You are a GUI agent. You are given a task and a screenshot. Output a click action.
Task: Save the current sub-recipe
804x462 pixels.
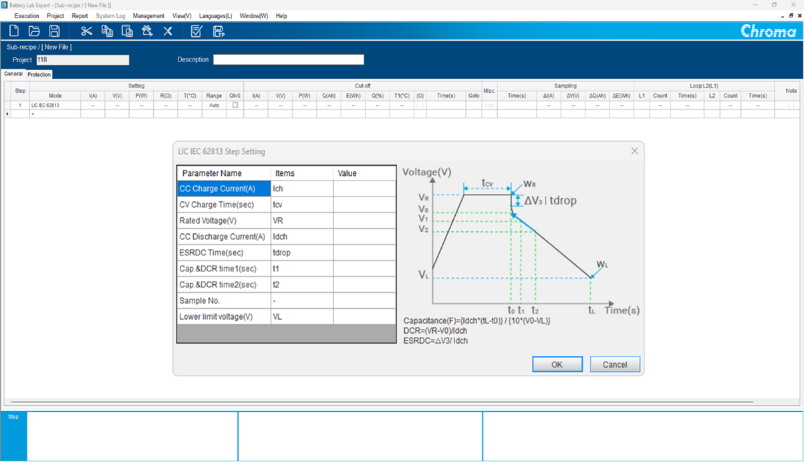55,31
